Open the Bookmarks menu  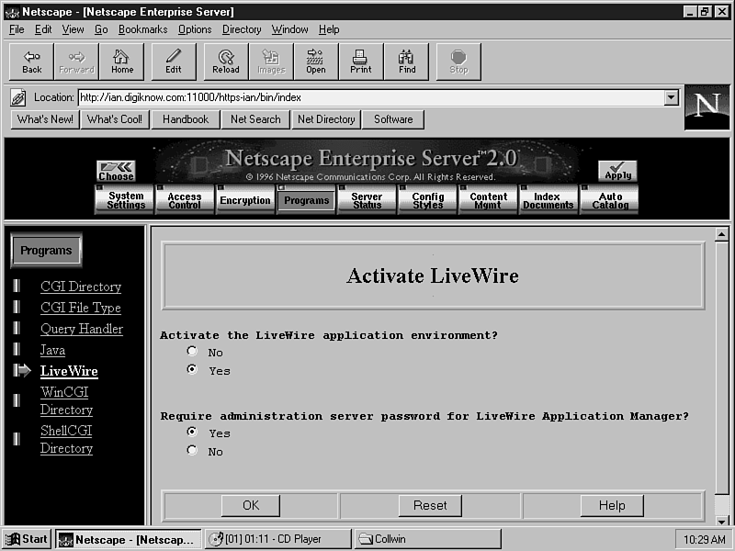142,29
